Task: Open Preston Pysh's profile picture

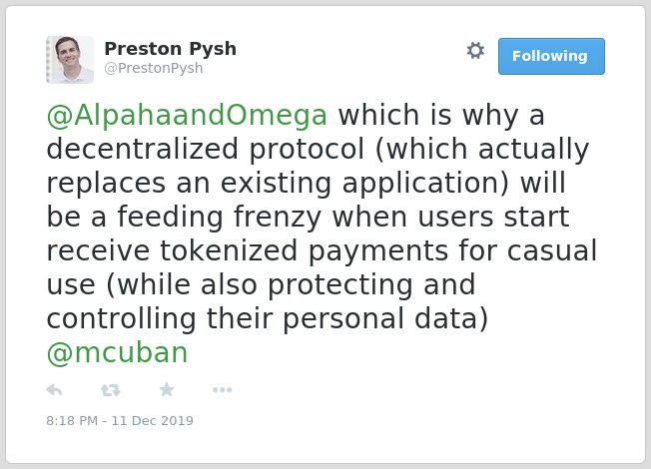Action: pos(70,60)
